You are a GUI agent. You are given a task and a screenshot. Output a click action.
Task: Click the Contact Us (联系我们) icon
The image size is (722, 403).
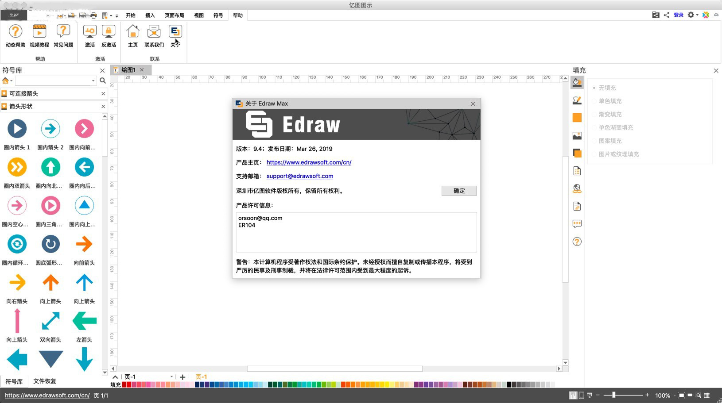tap(154, 31)
